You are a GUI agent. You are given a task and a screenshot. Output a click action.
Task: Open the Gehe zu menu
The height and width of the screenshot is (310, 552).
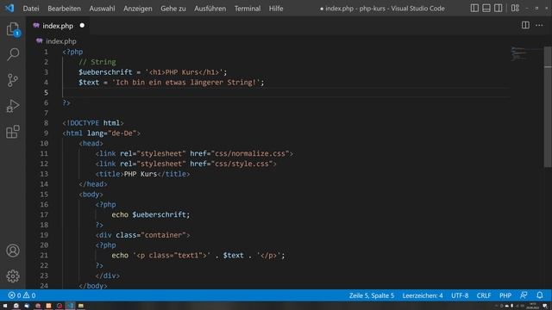click(173, 8)
